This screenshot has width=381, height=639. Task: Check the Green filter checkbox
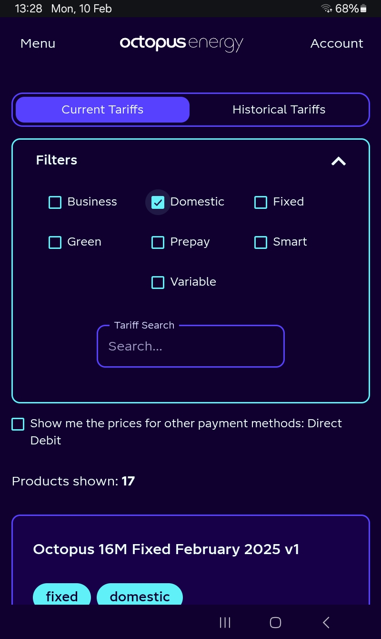tap(55, 242)
